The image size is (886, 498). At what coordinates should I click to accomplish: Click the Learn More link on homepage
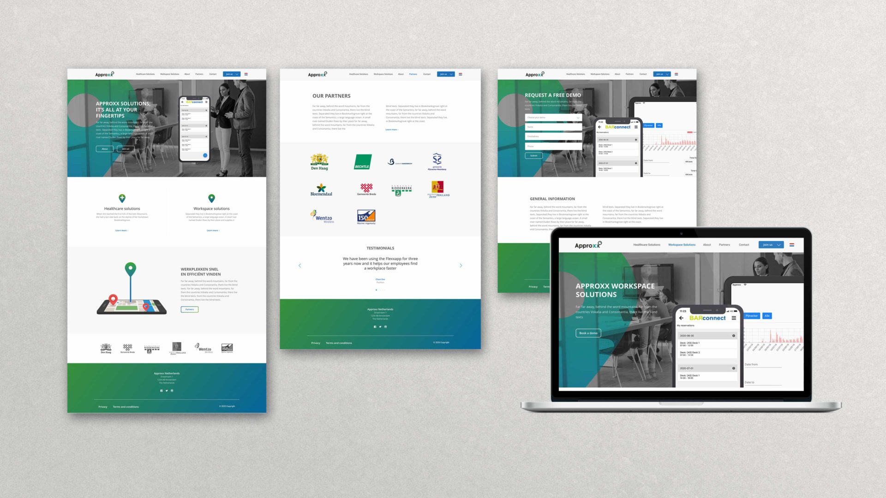(120, 230)
